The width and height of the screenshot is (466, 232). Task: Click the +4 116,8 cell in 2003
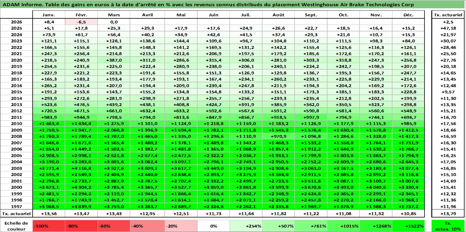click(81, 168)
